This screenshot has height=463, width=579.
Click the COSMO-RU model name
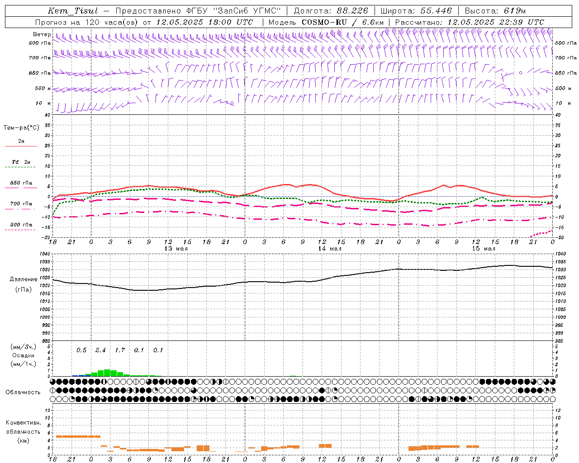tap(324, 22)
